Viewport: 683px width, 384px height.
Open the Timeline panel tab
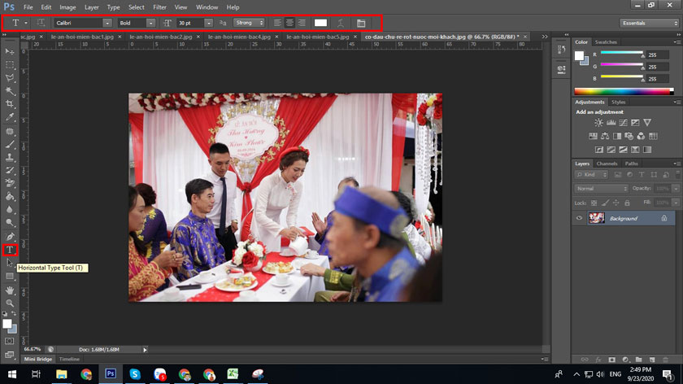pos(69,359)
